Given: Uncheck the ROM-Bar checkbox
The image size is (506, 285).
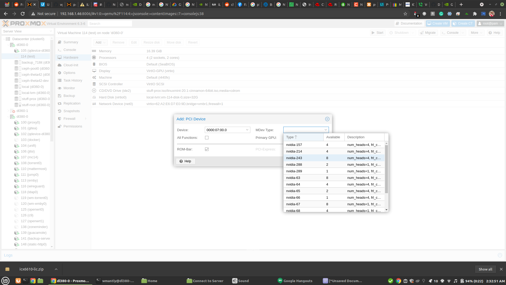Looking at the screenshot, I should pyautogui.click(x=207, y=149).
